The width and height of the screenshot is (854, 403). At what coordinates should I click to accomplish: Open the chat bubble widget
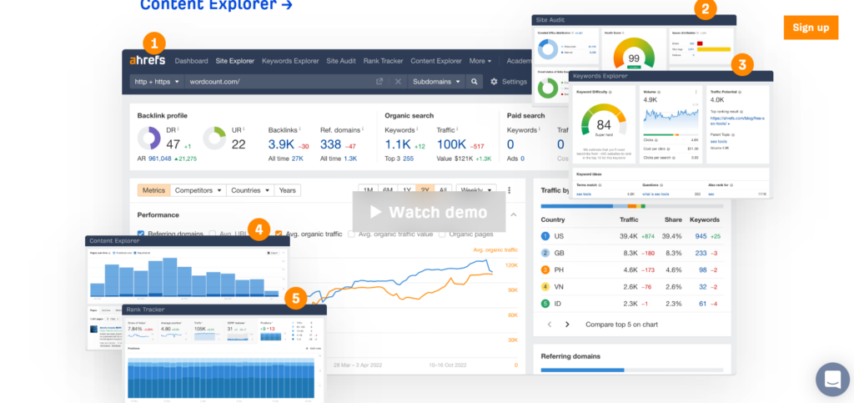click(833, 379)
